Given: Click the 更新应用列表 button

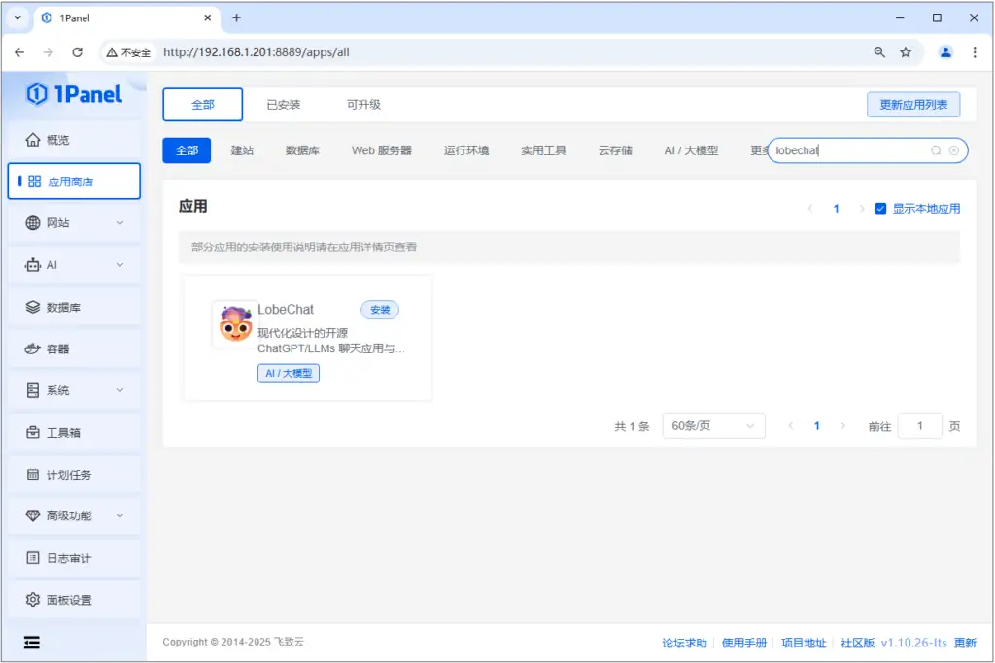Looking at the screenshot, I should [x=912, y=103].
